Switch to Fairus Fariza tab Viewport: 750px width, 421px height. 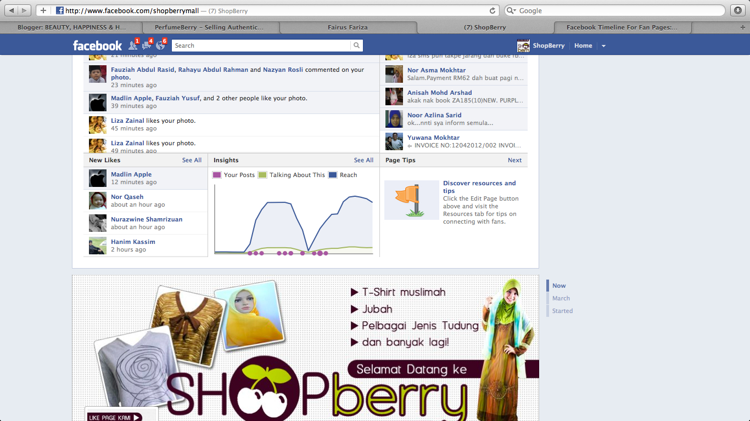(x=348, y=27)
